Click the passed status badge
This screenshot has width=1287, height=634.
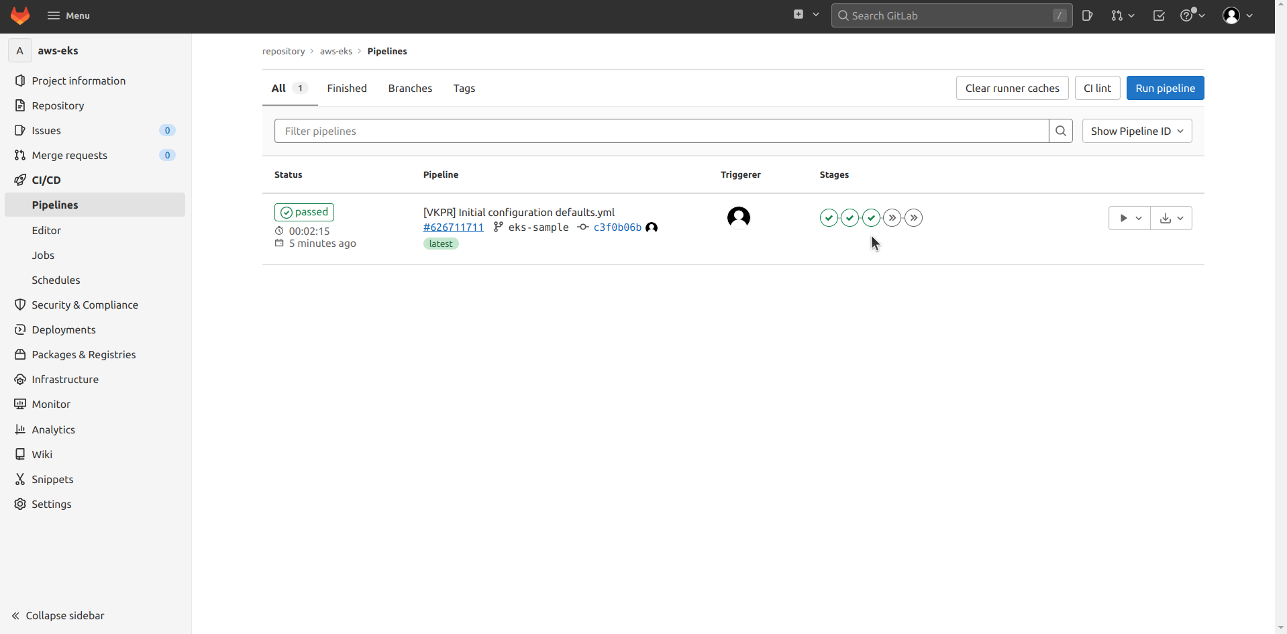[304, 212]
